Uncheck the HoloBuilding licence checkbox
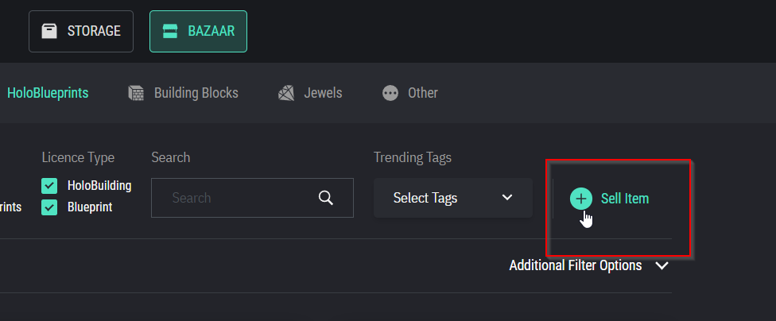Viewport: 776px width, 321px height. pyautogui.click(x=49, y=186)
